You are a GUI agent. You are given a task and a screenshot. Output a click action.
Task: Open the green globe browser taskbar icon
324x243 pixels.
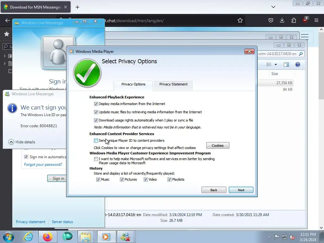coord(67,237)
